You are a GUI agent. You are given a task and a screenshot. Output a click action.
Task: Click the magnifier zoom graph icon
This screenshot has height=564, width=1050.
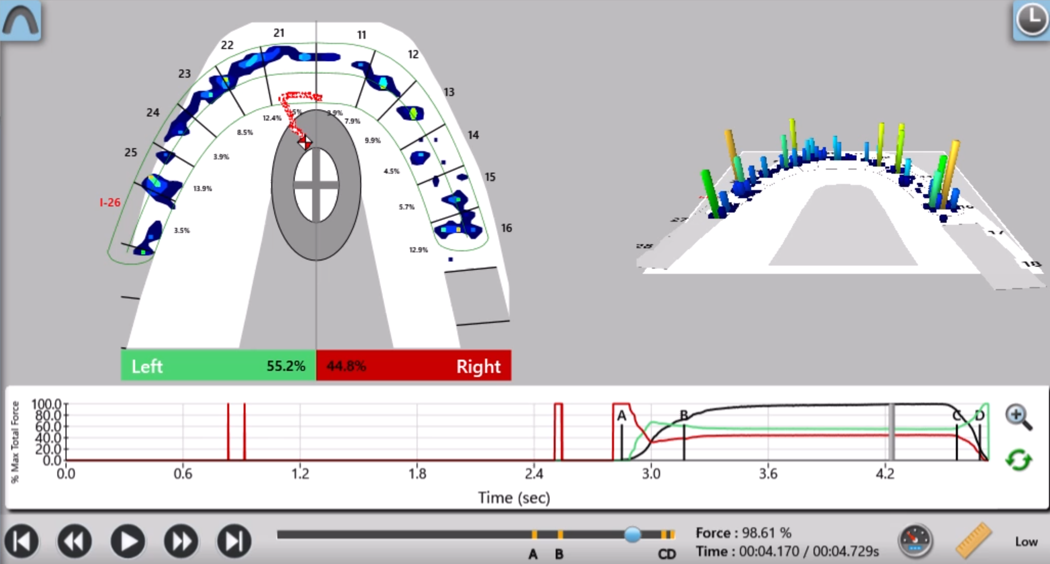pyautogui.click(x=1018, y=417)
